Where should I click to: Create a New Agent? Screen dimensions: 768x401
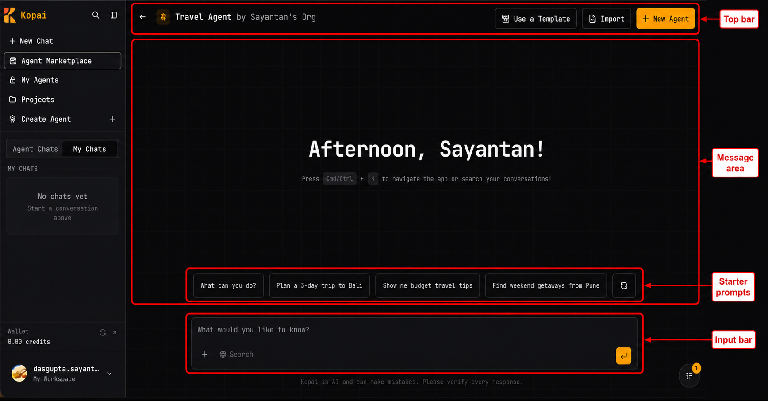pos(665,19)
